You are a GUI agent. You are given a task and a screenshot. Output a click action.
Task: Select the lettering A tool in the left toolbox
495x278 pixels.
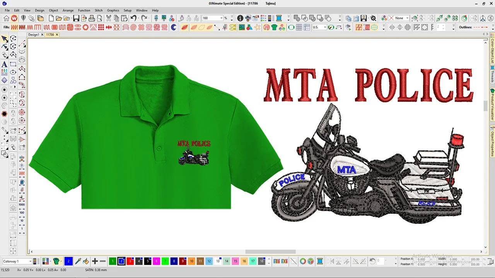pos(4,64)
